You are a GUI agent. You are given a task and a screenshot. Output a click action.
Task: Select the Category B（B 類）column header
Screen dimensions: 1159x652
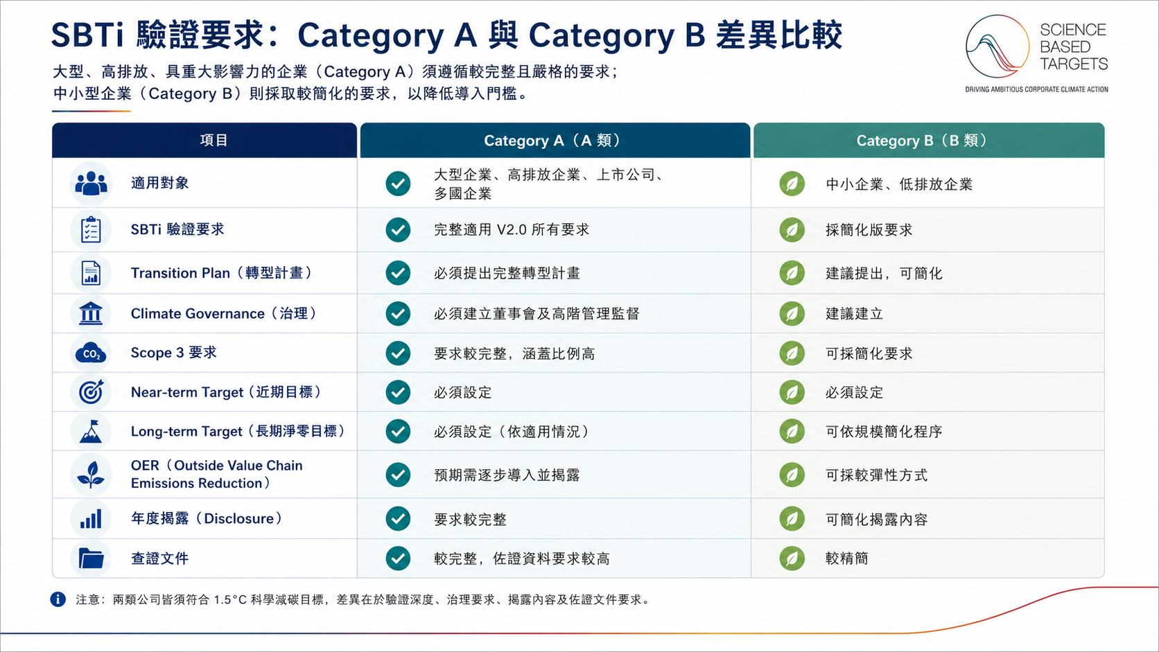click(x=929, y=140)
